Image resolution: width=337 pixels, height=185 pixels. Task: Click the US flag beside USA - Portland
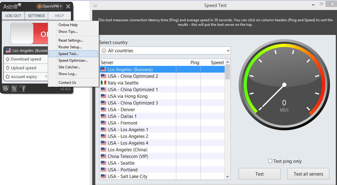[104, 170]
